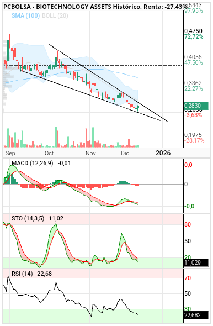Click the red 0,0 MACD upper scale label
Viewport: 213px width, 326px height.
tap(189, 165)
